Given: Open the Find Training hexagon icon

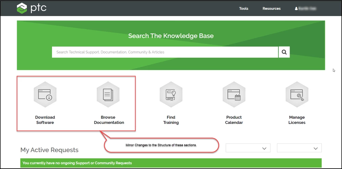Looking at the screenshot, I should (171, 94).
